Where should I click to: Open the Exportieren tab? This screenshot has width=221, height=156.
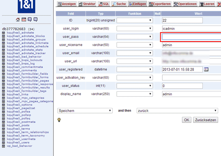pos(160,4)
